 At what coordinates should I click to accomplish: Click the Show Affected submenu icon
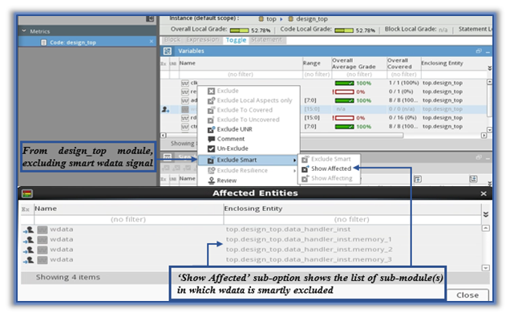coord(305,169)
